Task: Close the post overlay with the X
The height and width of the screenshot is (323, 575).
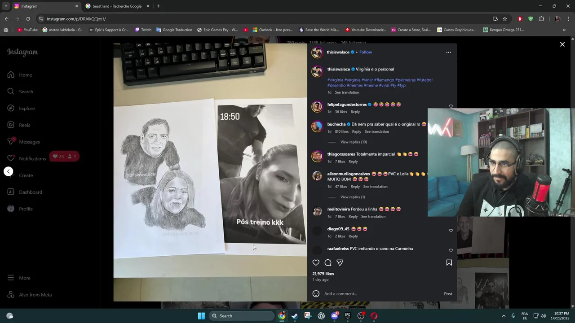Action: 562,44
